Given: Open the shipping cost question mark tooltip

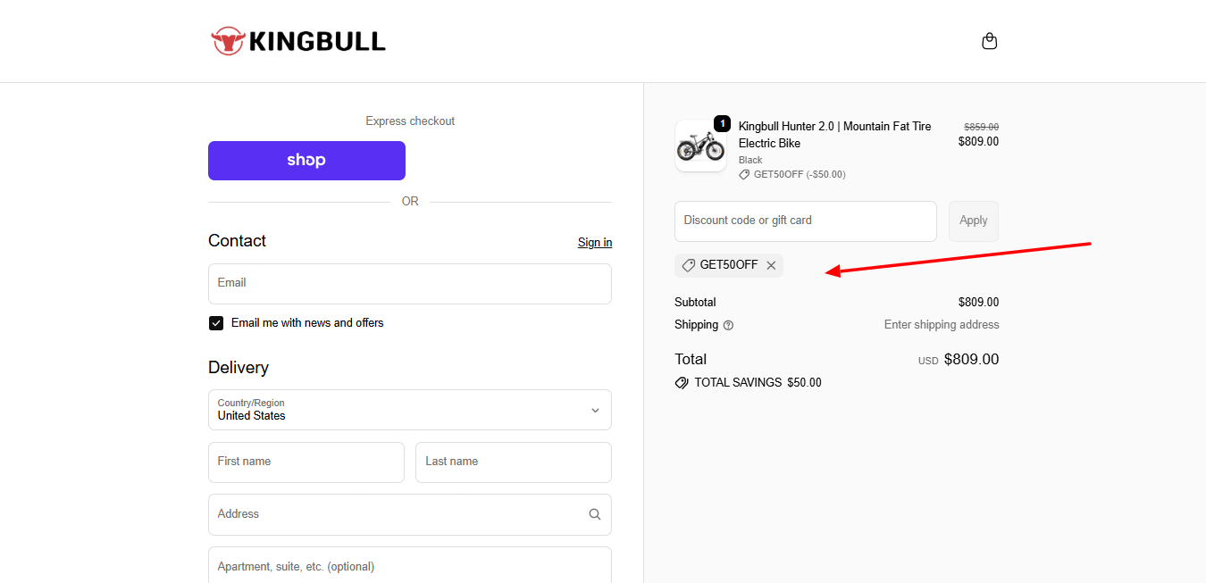Looking at the screenshot, I should point(728,325).
